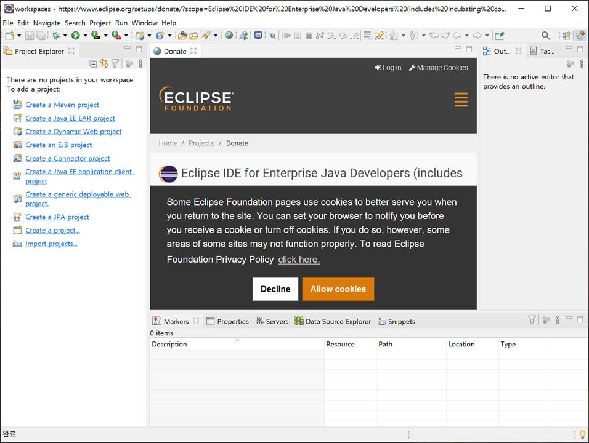The width and height of the screenshot is (589, 443).
Task: Click the Open Perspective icon
Action: [x=566, y=36]
